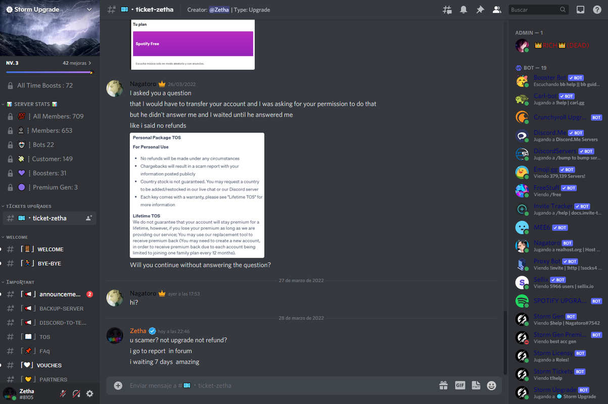Toggle the member list visibility
Image resolution: width=608 pixels, height=404 pixels.
tap(497, 10)
